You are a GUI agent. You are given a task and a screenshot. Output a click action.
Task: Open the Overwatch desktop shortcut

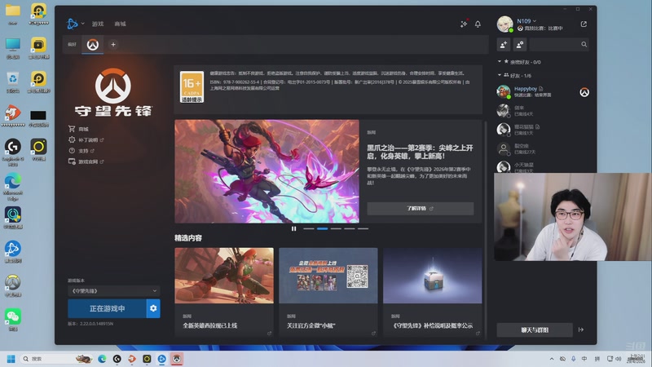(13, 286)
